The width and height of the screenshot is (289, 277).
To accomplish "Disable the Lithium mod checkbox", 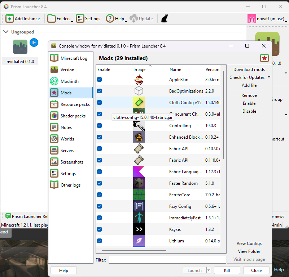I will (100, 241).
